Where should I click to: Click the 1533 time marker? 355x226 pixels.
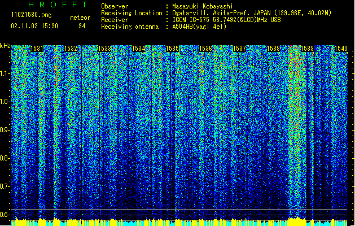[x=105, y=49]
